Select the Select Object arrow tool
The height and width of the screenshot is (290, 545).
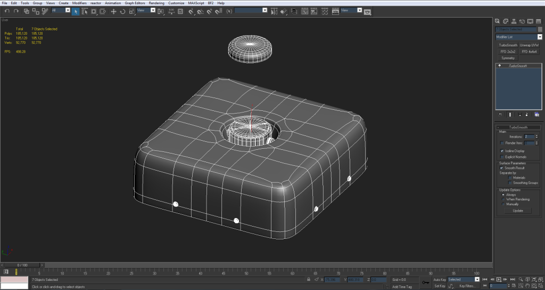pos(76,11)
